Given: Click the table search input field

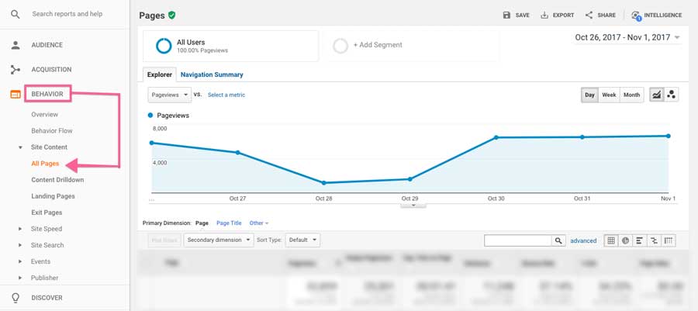Looking at the screenshot, I should (517, 240).
